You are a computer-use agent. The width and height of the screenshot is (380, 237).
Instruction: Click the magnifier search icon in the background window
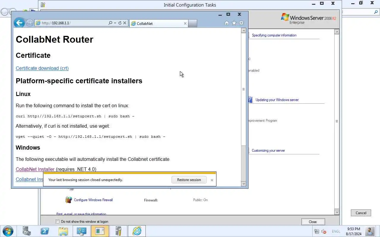[376, 12]
